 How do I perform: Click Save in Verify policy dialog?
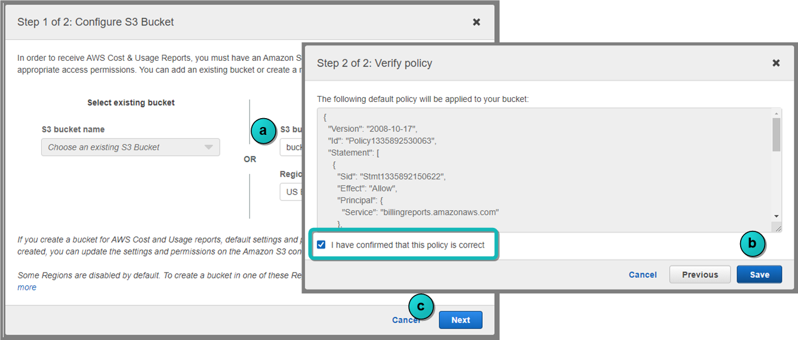click(x=759, y=274)
